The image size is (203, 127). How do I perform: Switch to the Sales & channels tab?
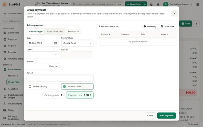tap(55, 32)
